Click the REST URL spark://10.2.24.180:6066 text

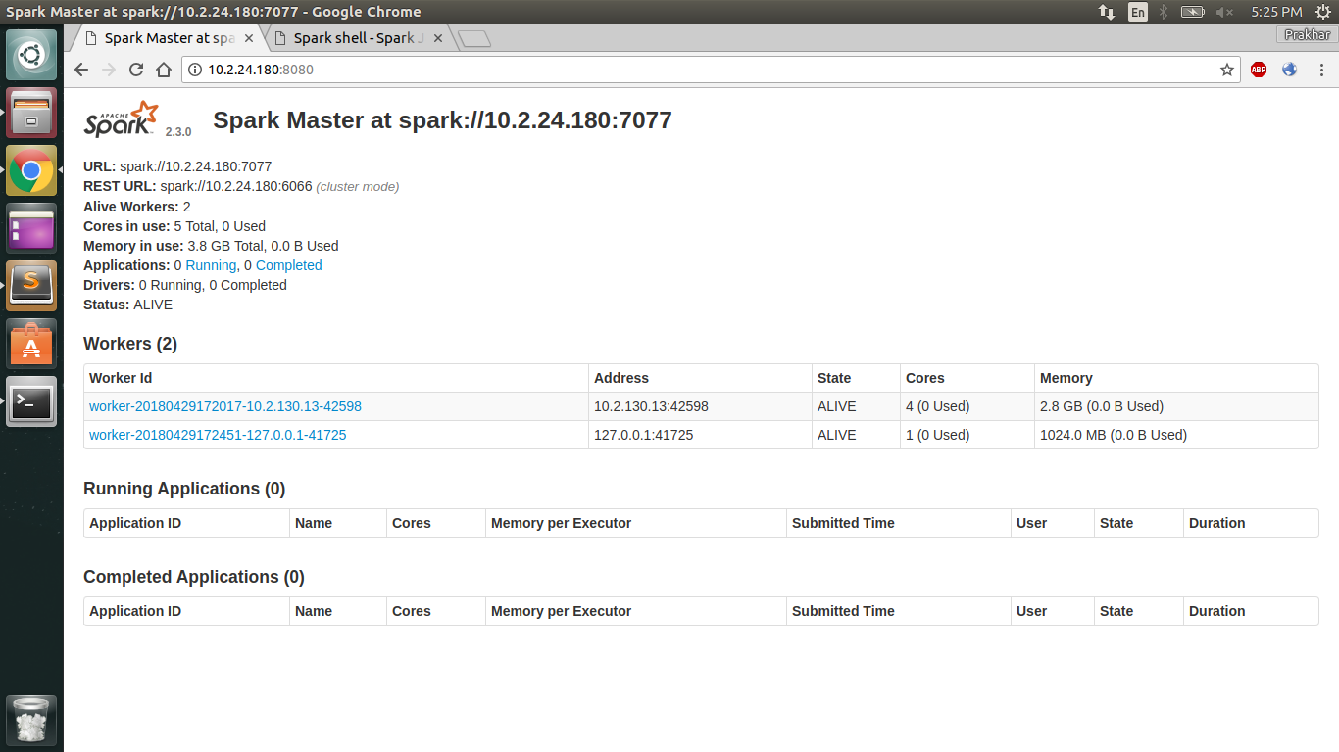(x=197, y=187)
